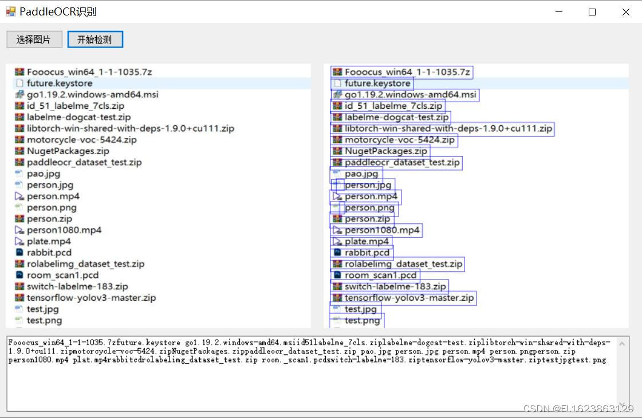
Task: Click libtorch-win-shared-with-deps-1.9.0+cu111.zip text in source image
Action: (131, 128)
